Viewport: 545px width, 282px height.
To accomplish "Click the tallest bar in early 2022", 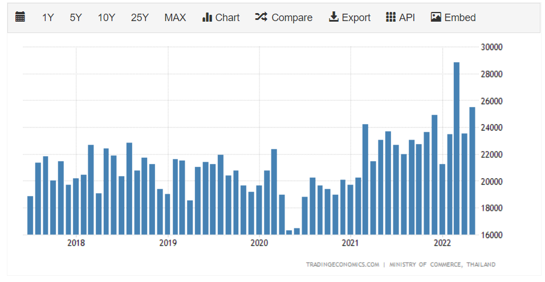I will pos(457,148).
